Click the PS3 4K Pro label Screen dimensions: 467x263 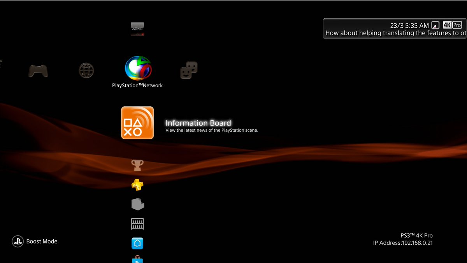pyautogui.click(x=416, y=235)
